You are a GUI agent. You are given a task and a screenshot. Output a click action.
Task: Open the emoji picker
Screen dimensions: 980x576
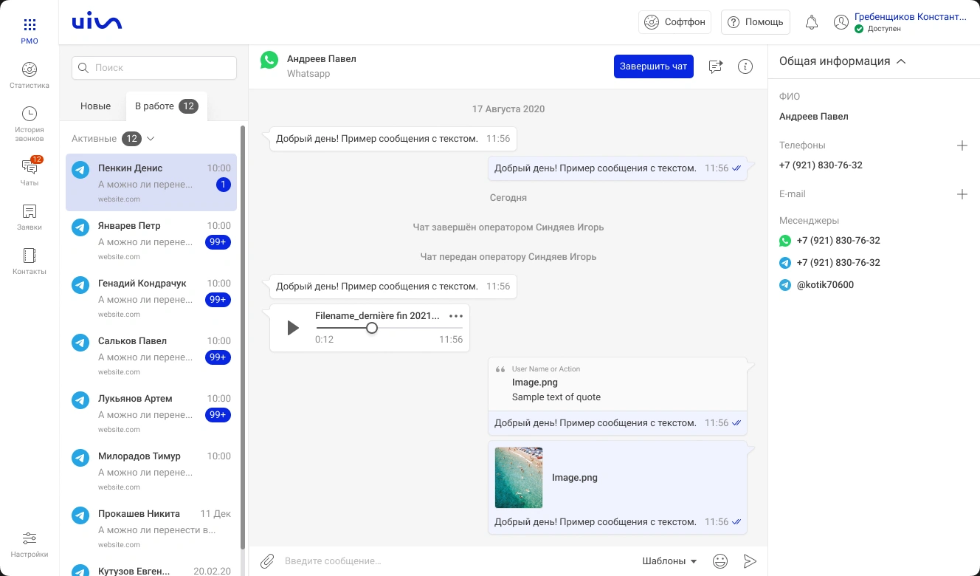click(720, 561)
